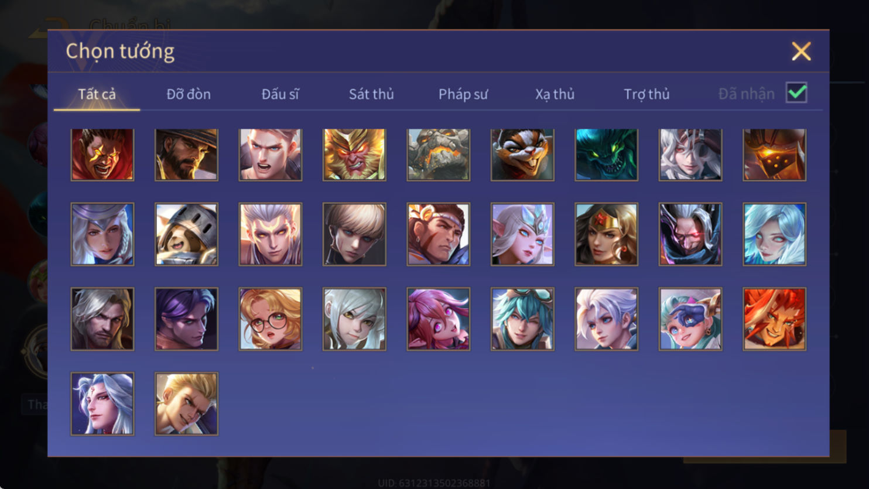Select the blonde girl with round glasses
This screenshot has width=869, height=489.
[271, 319]
